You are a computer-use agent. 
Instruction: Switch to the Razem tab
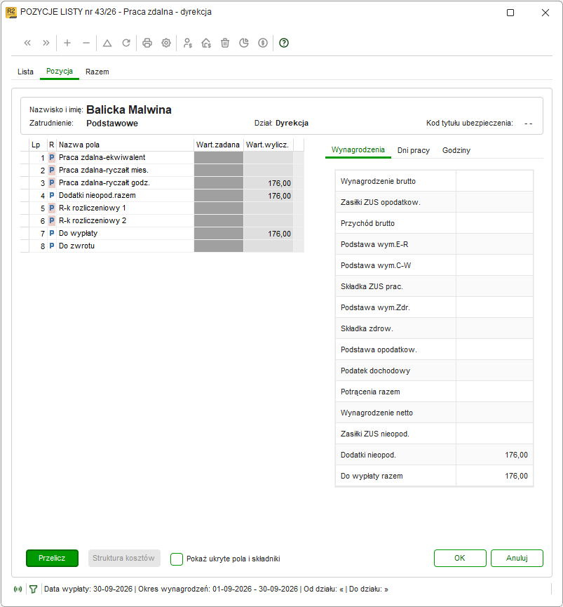tap(97, 72)
